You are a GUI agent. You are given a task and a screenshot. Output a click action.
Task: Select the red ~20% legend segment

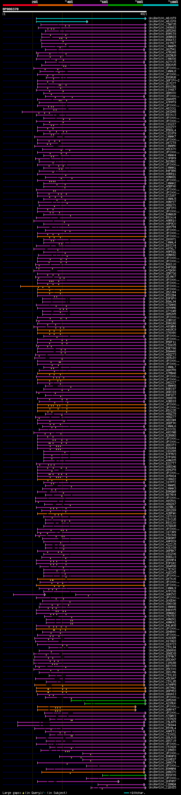pyautogui.click(x=20, y=5)
